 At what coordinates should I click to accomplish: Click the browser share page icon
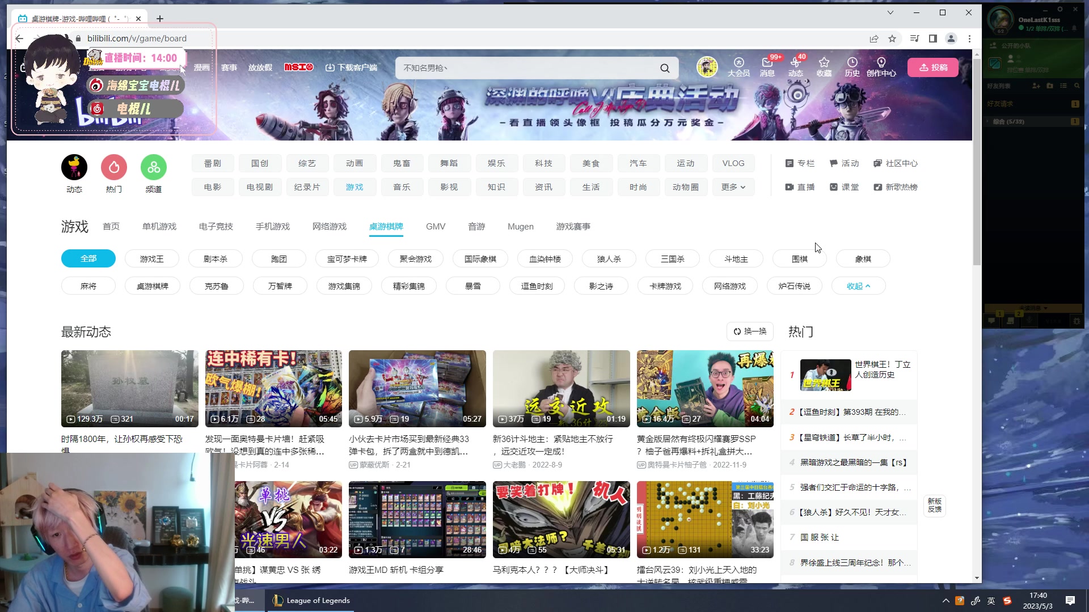(874, 39)
